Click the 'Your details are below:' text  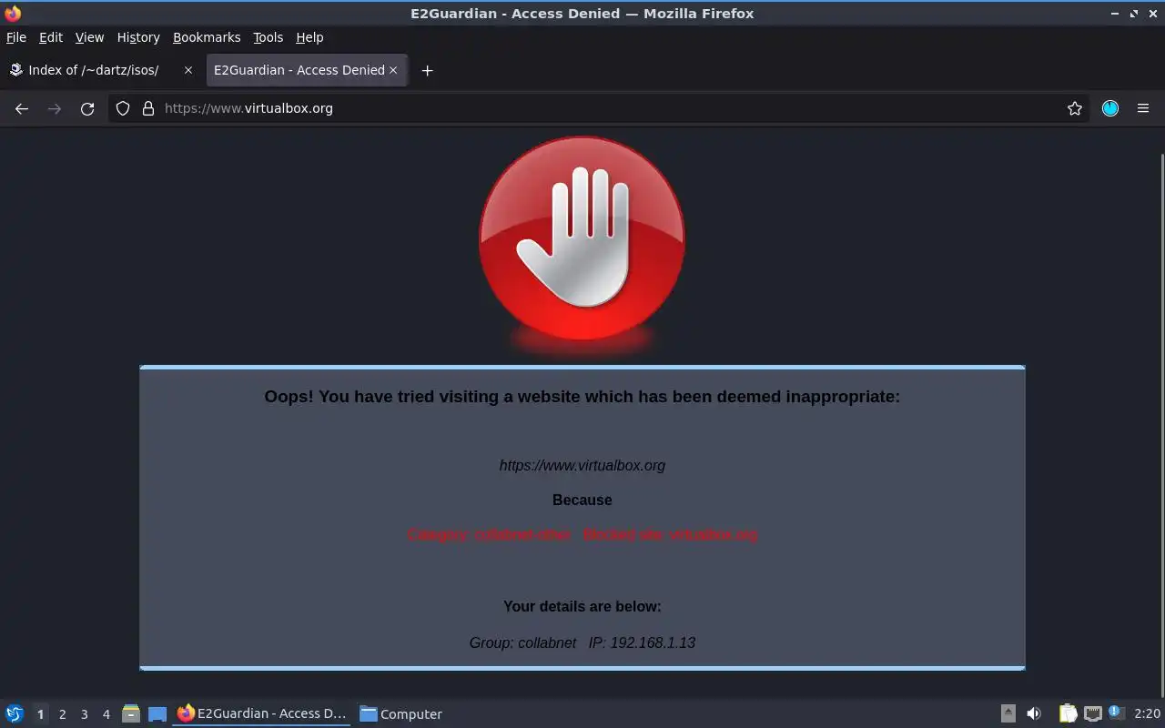[582, 606]
